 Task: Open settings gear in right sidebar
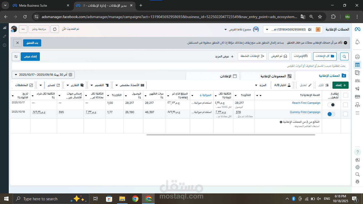(x=357, y=167)
